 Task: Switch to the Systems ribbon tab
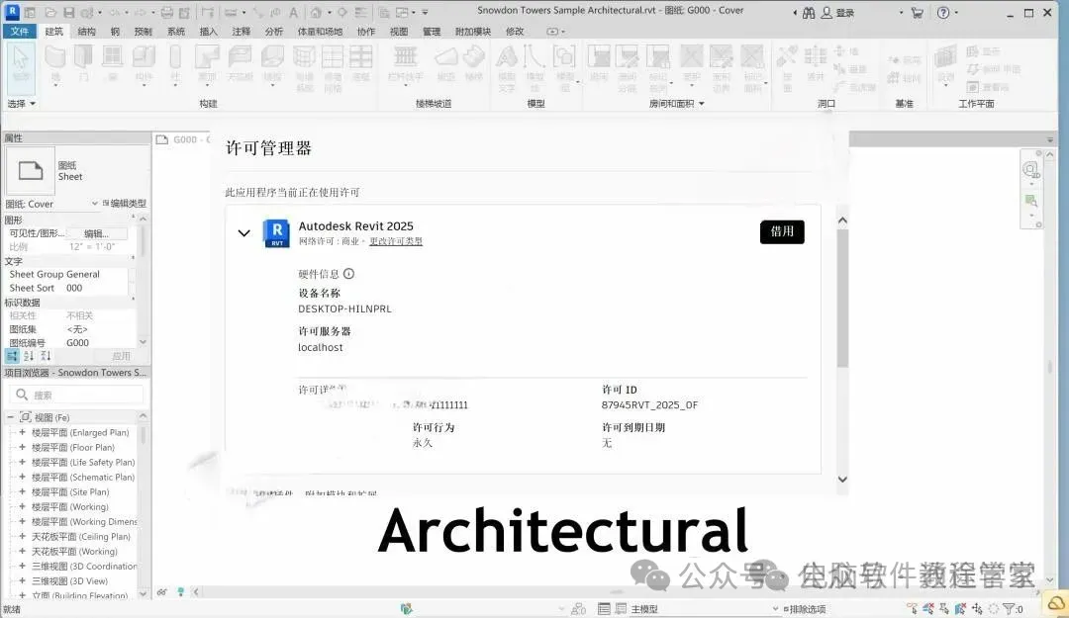pos(176,32)
